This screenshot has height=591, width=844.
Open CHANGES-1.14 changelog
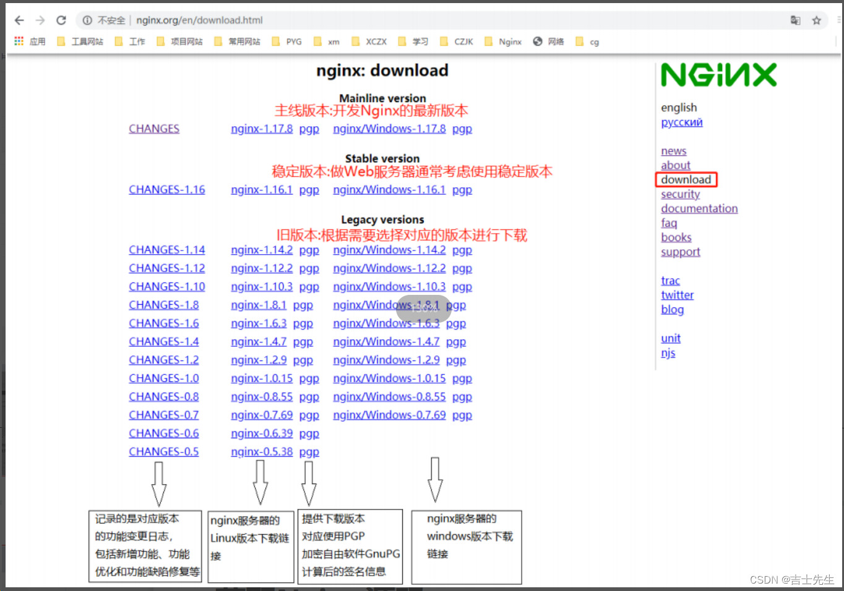coord(167,250)
